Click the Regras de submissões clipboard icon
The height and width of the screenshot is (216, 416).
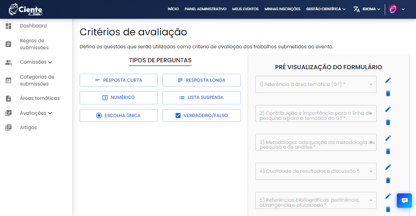[x=8, y=44]
